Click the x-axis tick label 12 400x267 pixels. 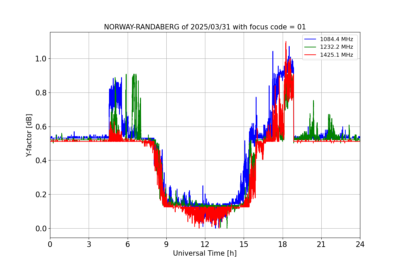[x=205, y=244]
